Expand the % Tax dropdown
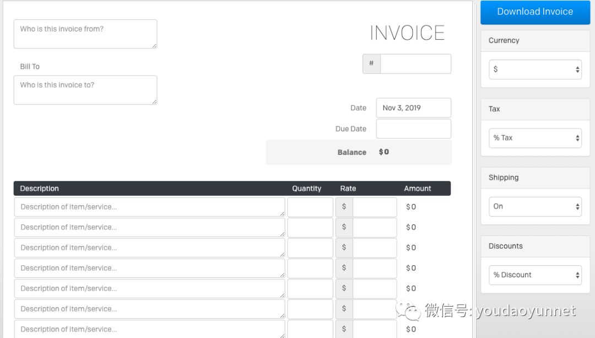595x338 pixels. [534, 138]
